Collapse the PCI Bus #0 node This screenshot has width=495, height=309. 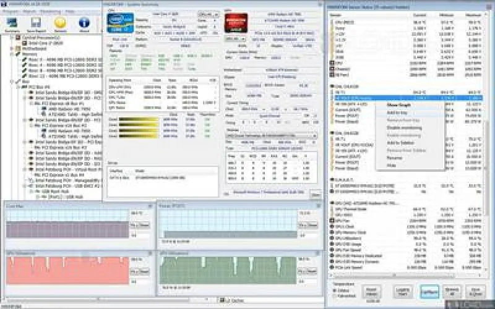tap(19, 87)
